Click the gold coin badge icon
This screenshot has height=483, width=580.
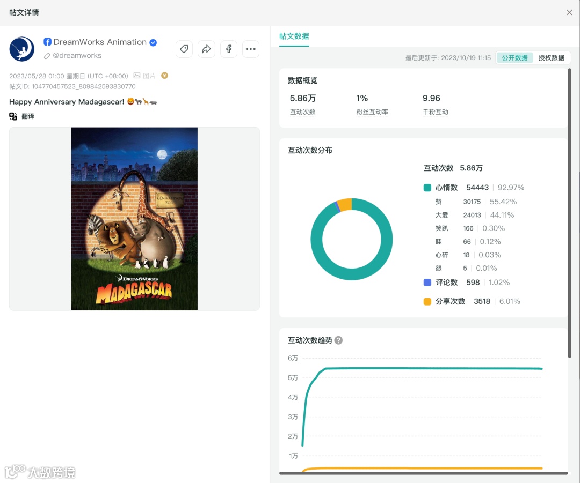165,76
